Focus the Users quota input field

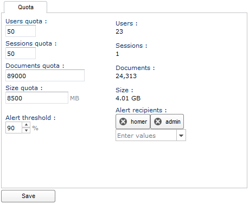21,31
